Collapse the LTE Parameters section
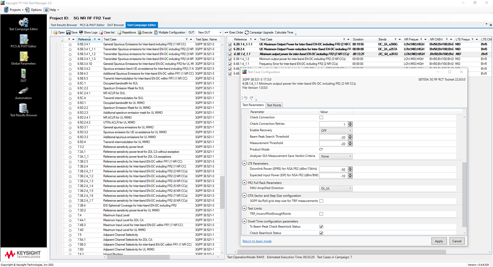 (x=245, y=164)
